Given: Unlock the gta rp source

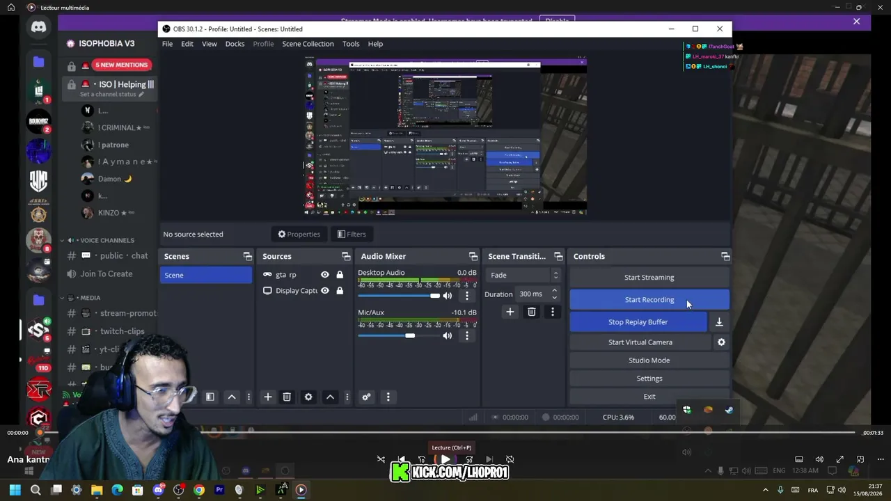Looking at the screenshot, I should click(340, 275).
